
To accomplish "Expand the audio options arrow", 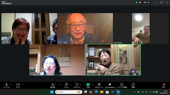I will [x=10, y=84].
